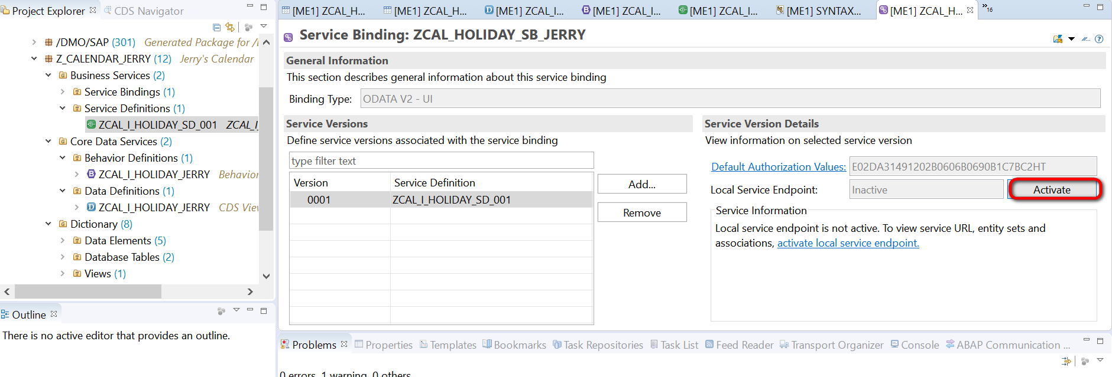Click Collapse All icon in Project Explorer
Viewport: 1112px width, 377px height.
click(216, 27)
